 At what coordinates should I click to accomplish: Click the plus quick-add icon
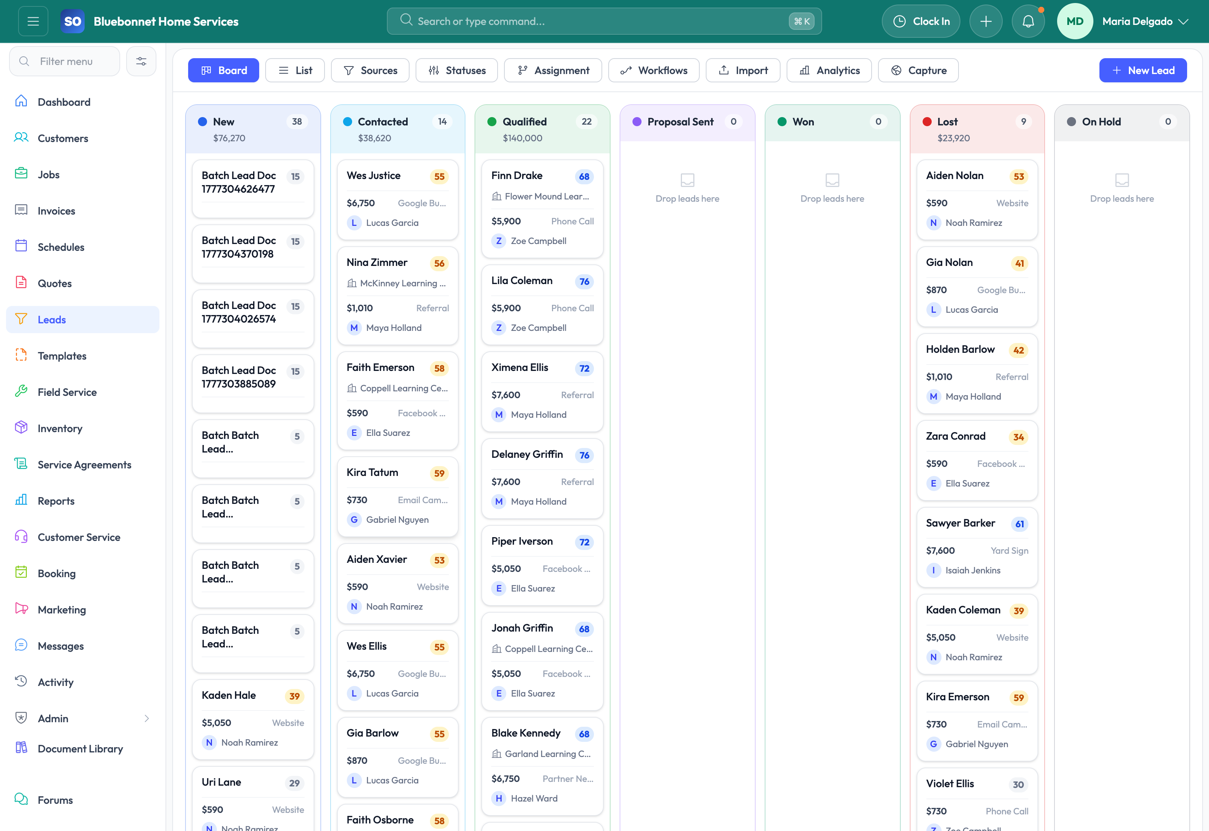tap(986, 22)
